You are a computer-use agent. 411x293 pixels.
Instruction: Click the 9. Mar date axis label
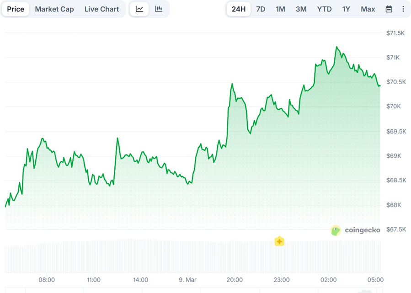click(187, 280)
